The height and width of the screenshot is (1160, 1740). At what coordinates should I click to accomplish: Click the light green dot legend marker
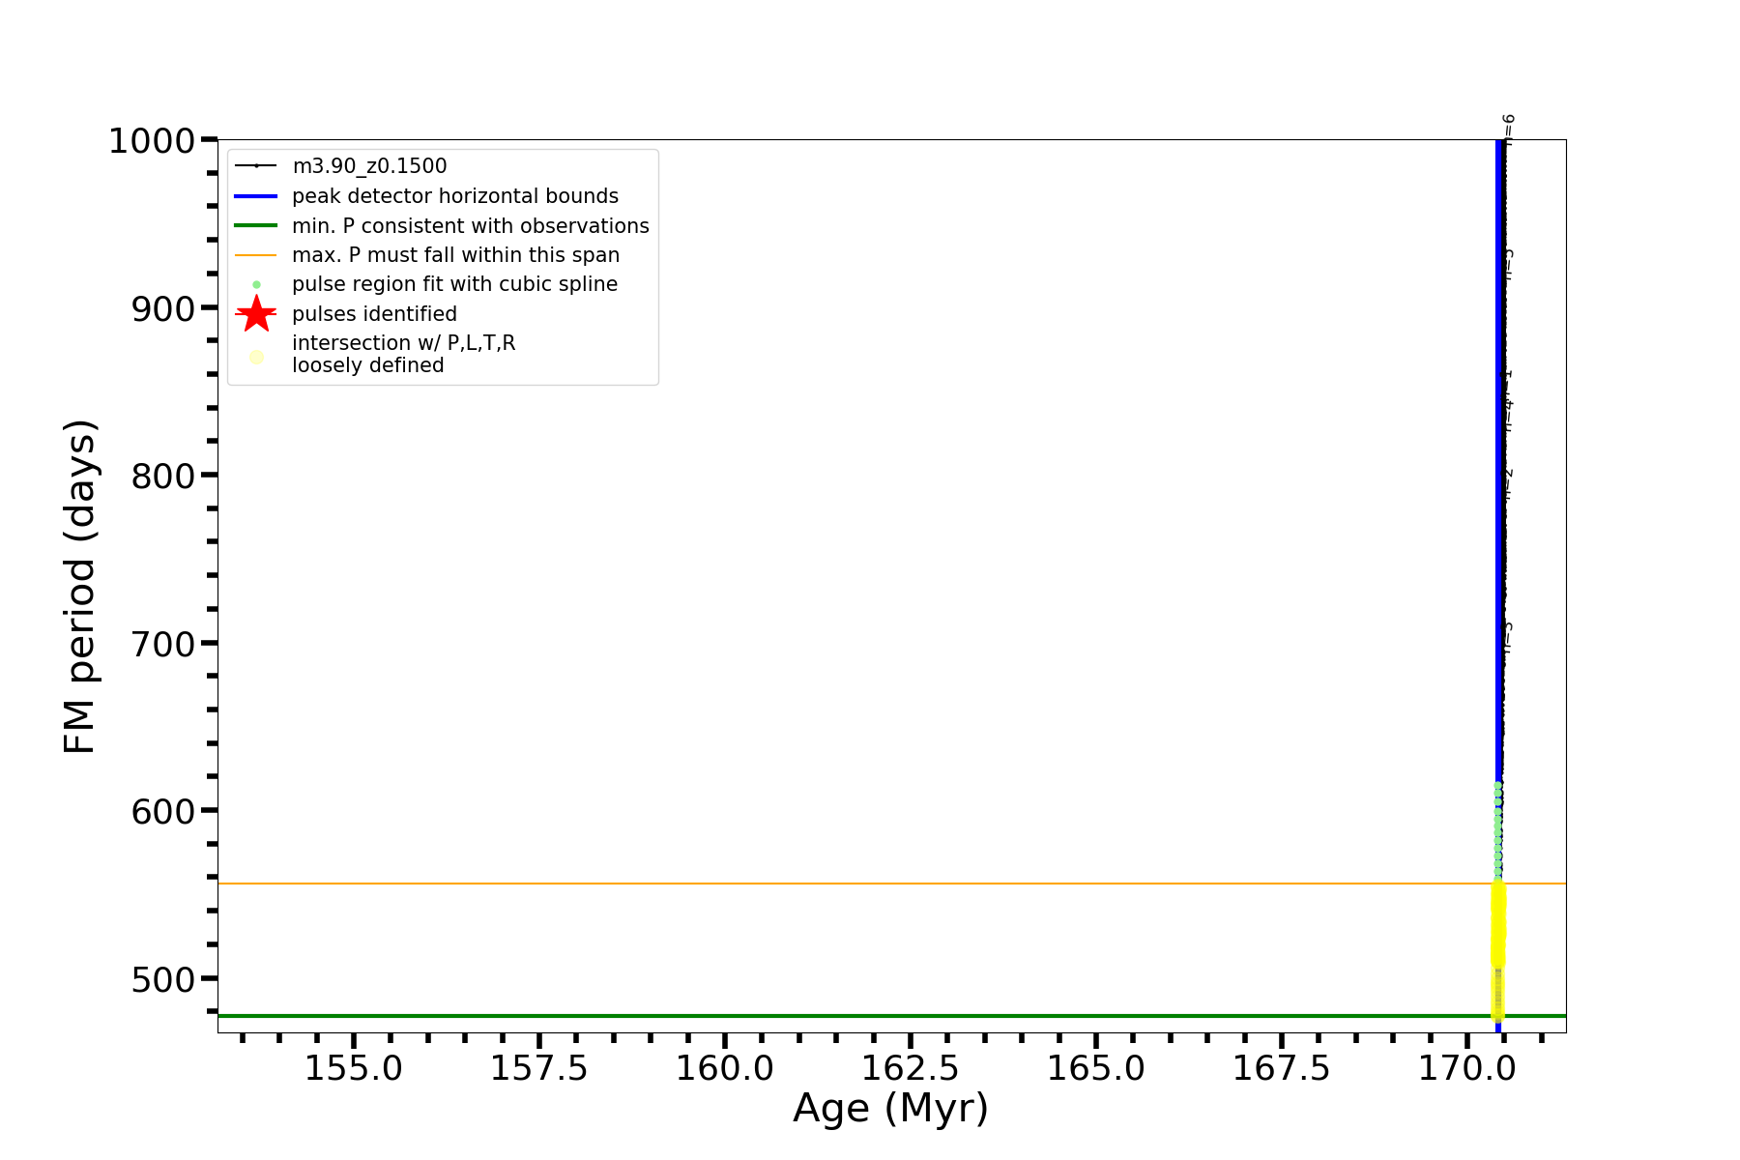point(256,285)
